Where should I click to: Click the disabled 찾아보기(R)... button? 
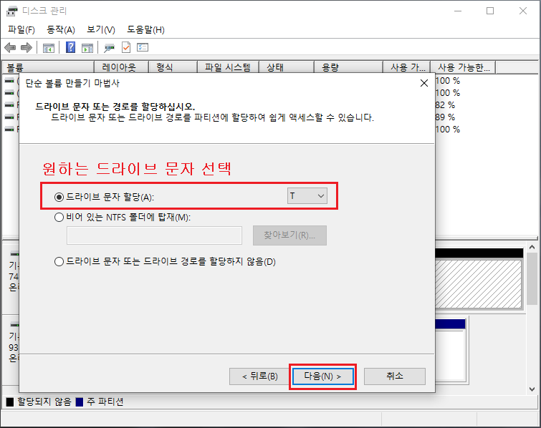289,235
